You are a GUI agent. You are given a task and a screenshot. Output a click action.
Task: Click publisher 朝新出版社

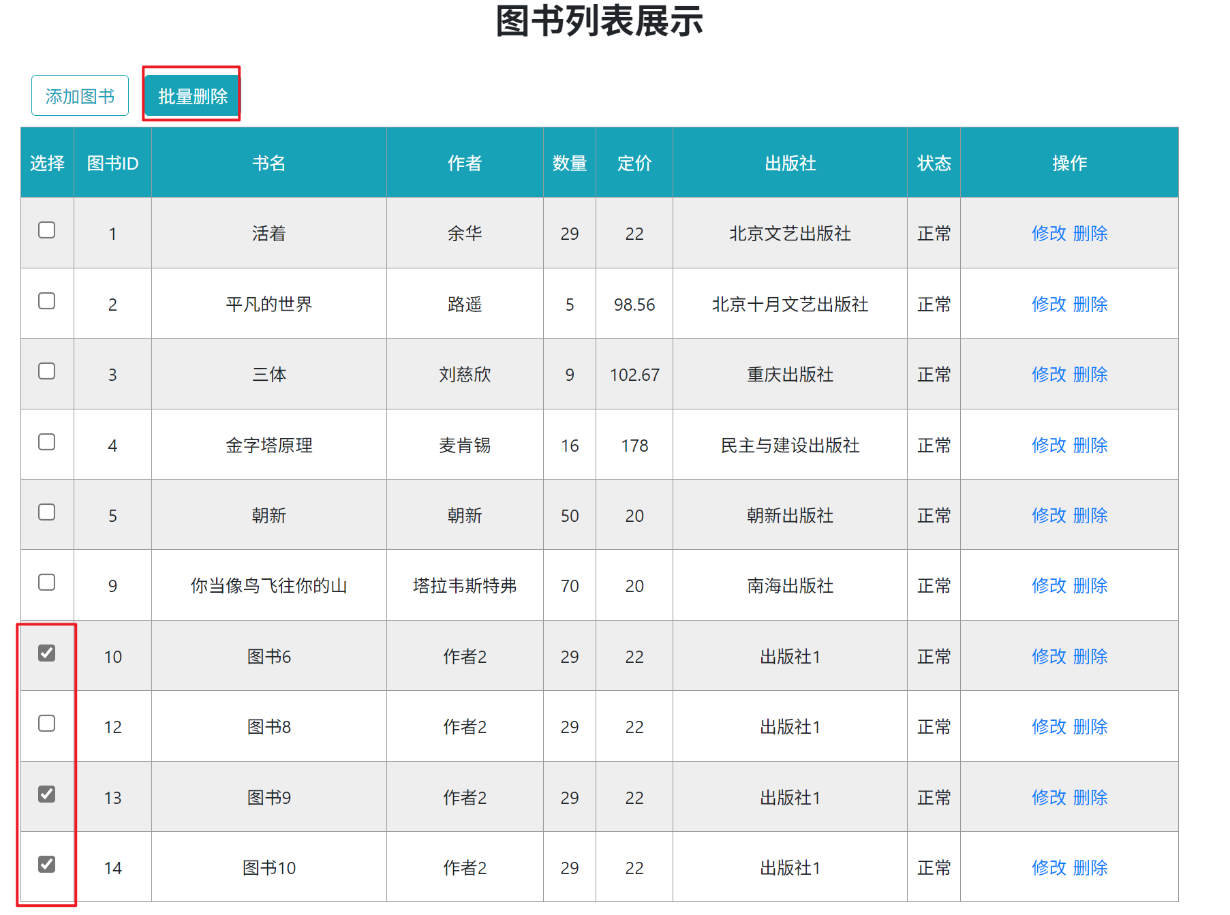coord(790,515)
